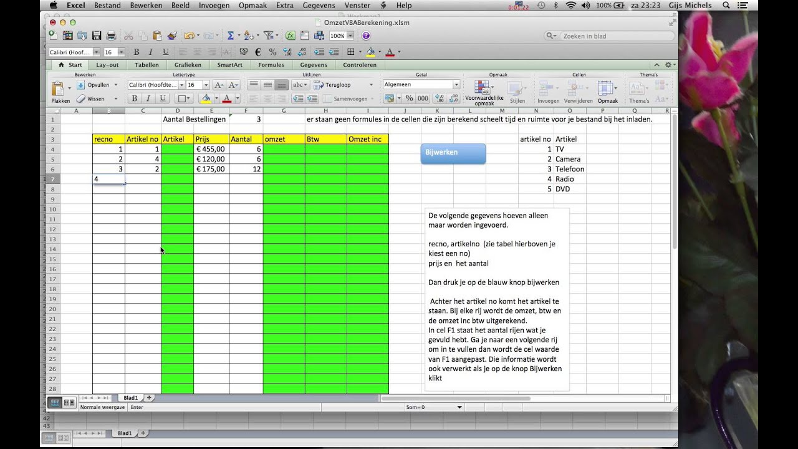Click the New Workbook icon

(53, 36)
